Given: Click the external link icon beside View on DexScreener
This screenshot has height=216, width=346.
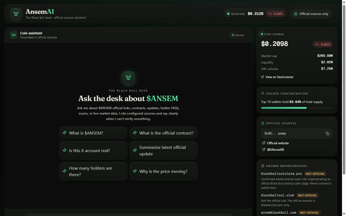Looking at the screenshot, I should pos(262,77).
